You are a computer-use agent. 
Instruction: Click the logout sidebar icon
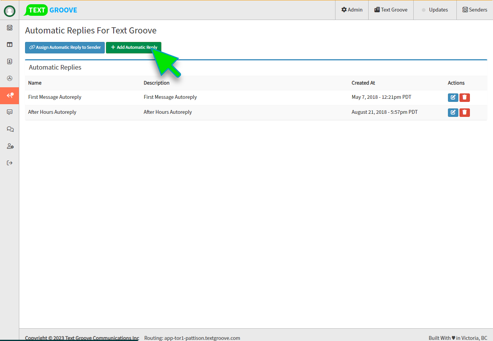(10, 163)
